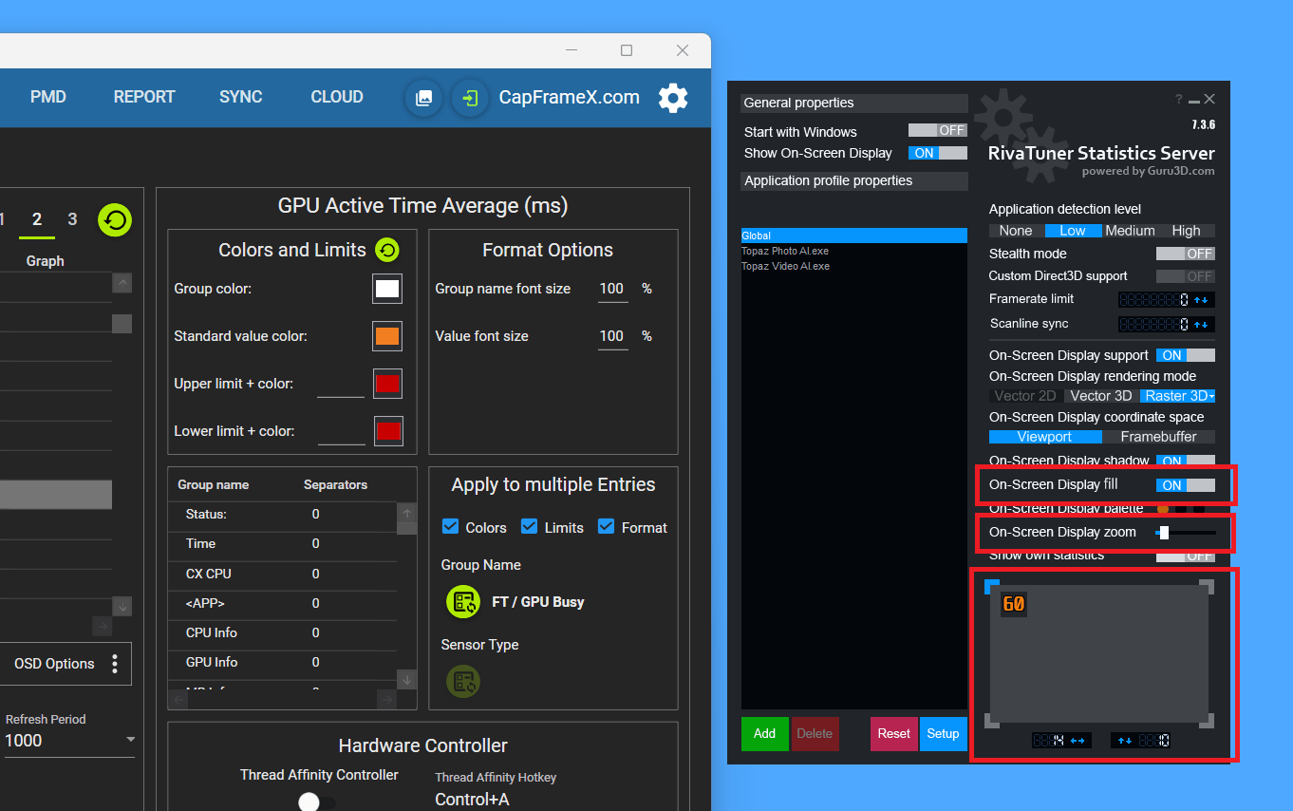Open the screenshot folder image icon
This screenshot has width=1293, height=811.
[424, 98]
